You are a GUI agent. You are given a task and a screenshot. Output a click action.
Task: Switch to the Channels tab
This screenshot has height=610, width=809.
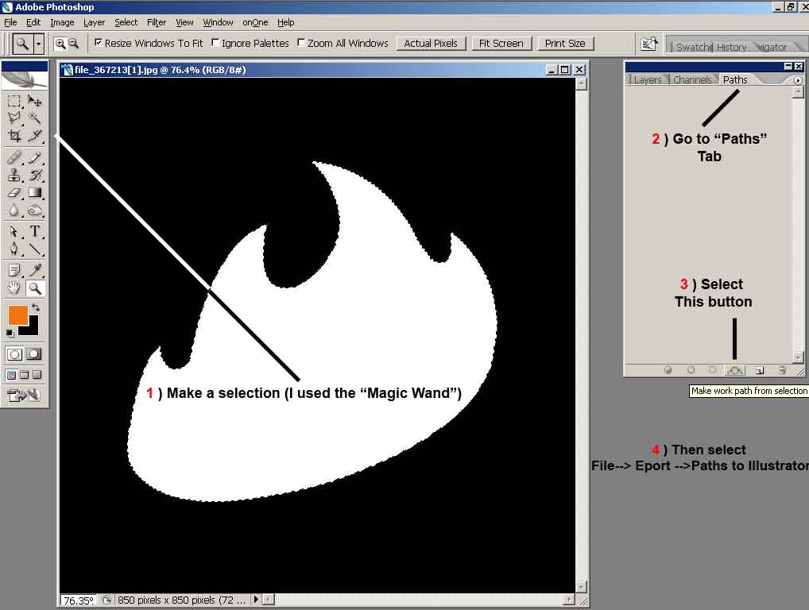coord(691,80)
